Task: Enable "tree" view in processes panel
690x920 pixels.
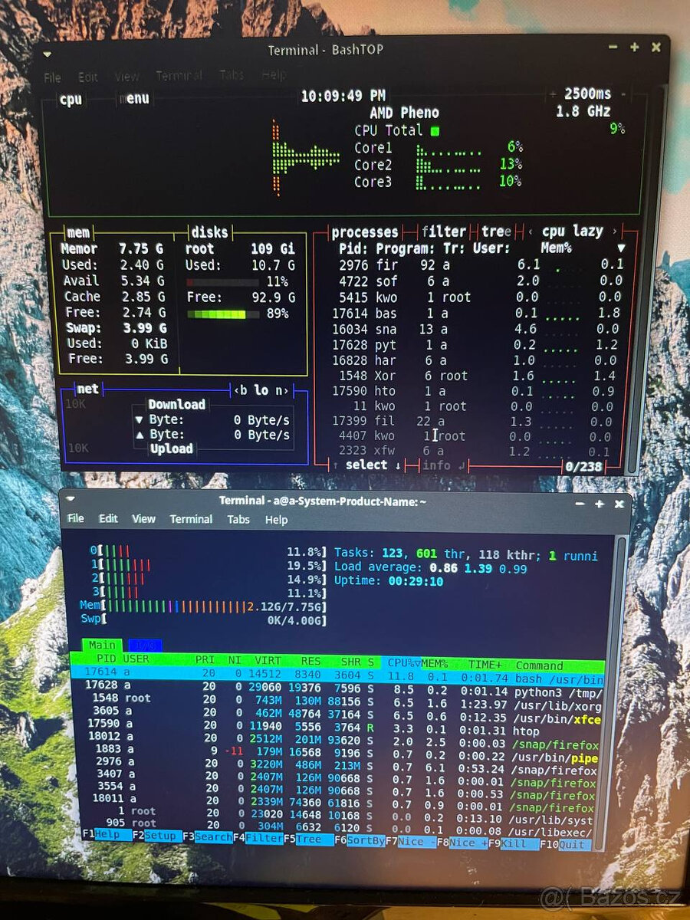Action: click(495, 231)
